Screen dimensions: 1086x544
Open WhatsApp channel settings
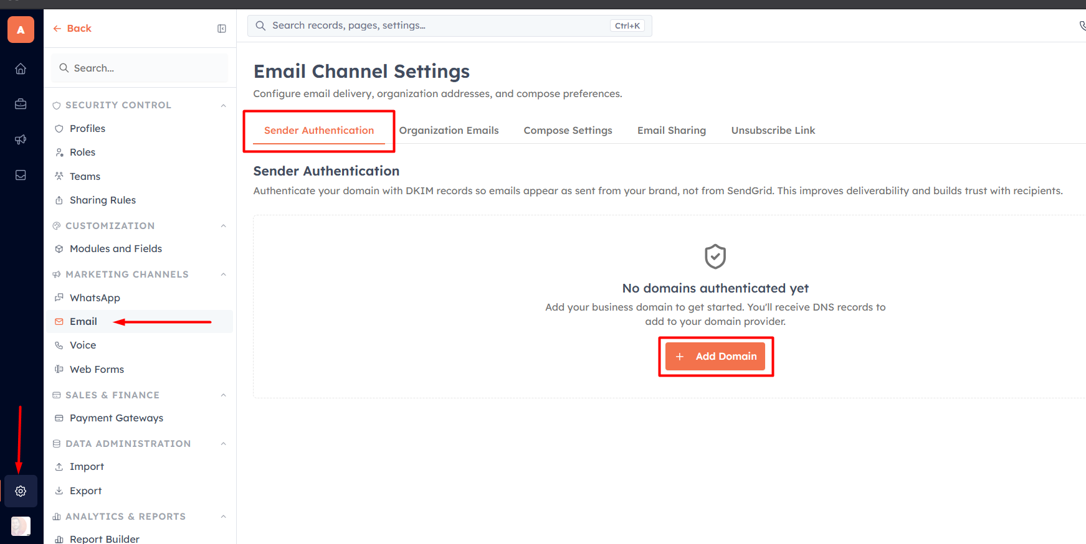point(140,298)
